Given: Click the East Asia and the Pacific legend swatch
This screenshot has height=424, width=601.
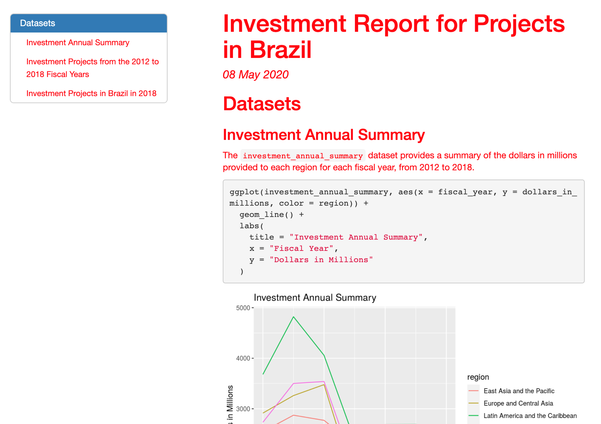Looking at the screenshot, I should tap(473, 391).
